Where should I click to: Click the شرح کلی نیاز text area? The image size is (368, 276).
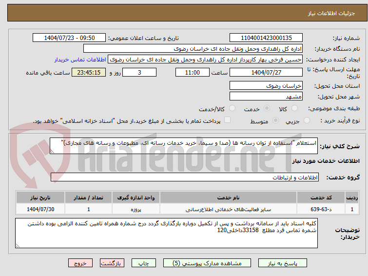point(184,146)
